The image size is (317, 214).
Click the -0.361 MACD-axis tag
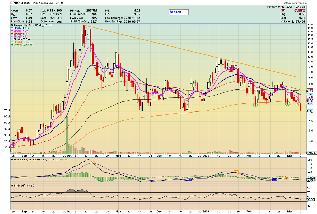pos(310,180)
